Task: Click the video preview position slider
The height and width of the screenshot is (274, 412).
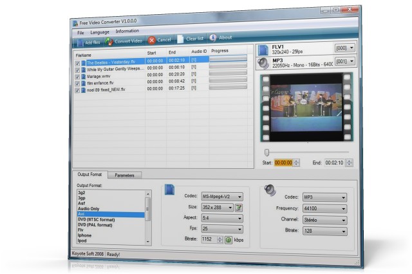Action: (x=267, y=152)
